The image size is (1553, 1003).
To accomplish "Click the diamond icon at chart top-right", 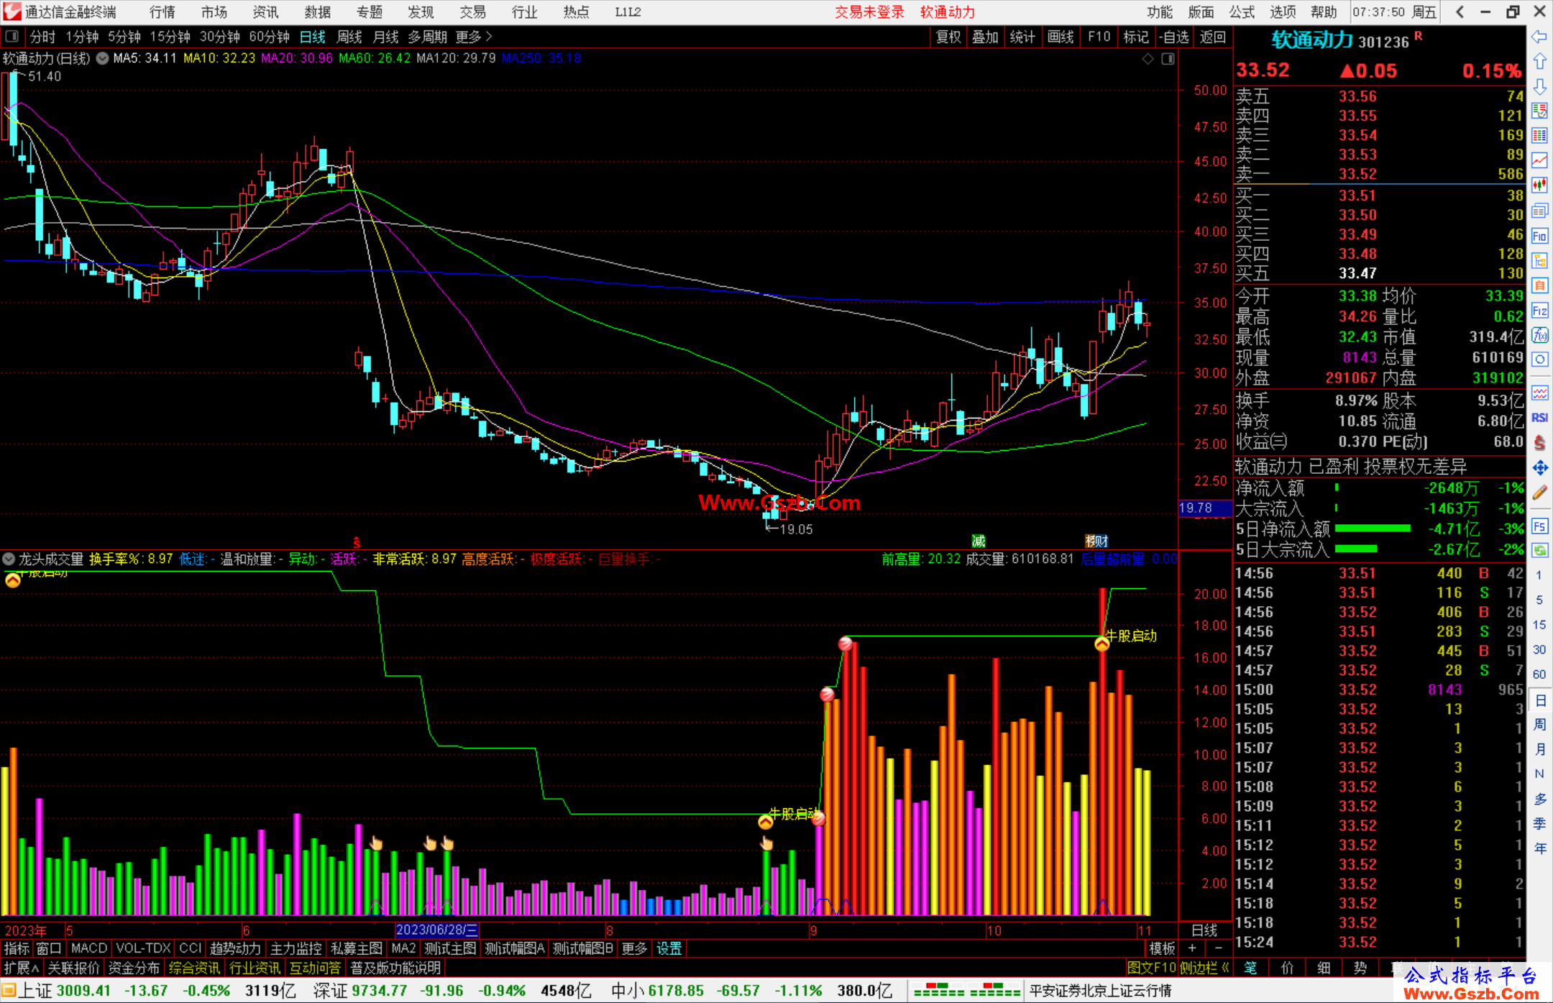I will click(1147, 59).
